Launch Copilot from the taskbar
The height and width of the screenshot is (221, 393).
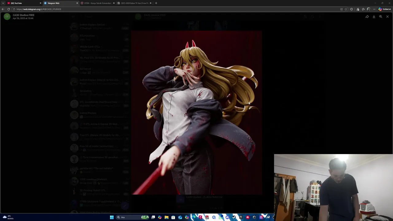[160, 217]
